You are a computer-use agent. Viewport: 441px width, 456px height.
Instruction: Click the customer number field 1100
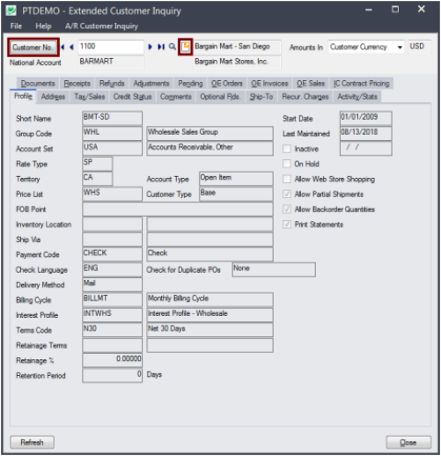(111, 47)
